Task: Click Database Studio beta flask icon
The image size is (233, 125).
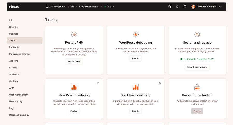Action: click(x=28, y=115)
